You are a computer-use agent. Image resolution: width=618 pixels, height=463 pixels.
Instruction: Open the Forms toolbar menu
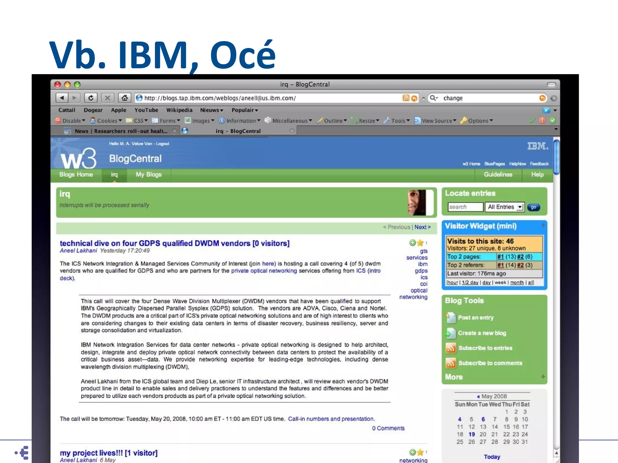pyautogui.click(x=166, y=121)
